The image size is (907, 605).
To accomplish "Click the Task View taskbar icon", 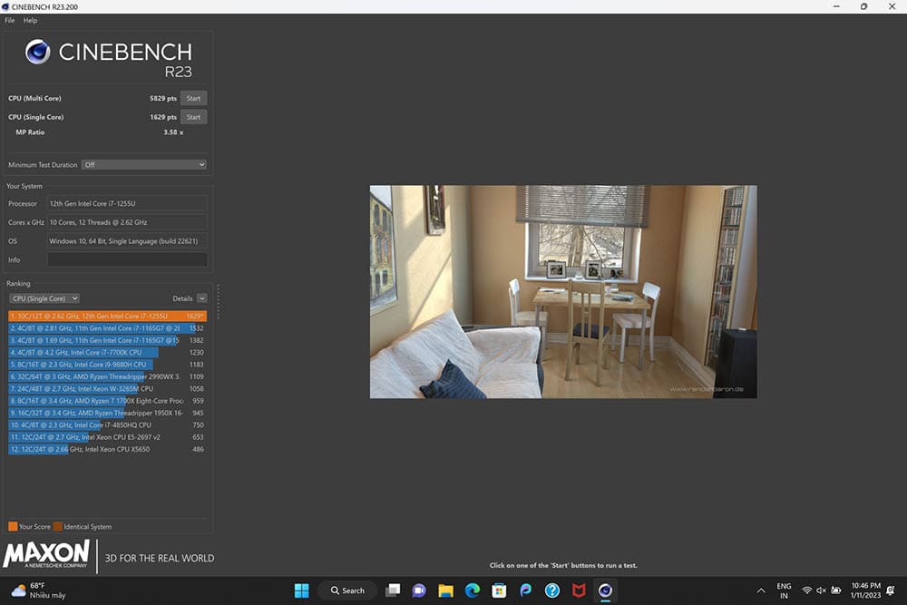I will 393,590.
